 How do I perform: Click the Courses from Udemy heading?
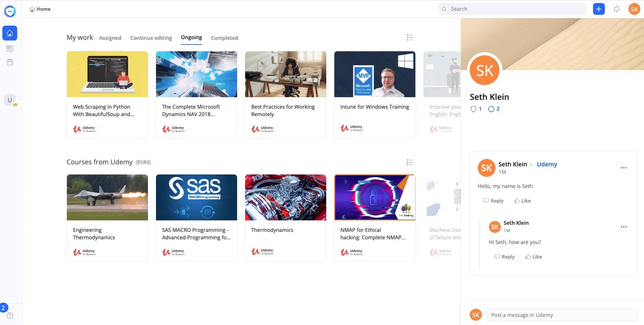coord(100,162)
